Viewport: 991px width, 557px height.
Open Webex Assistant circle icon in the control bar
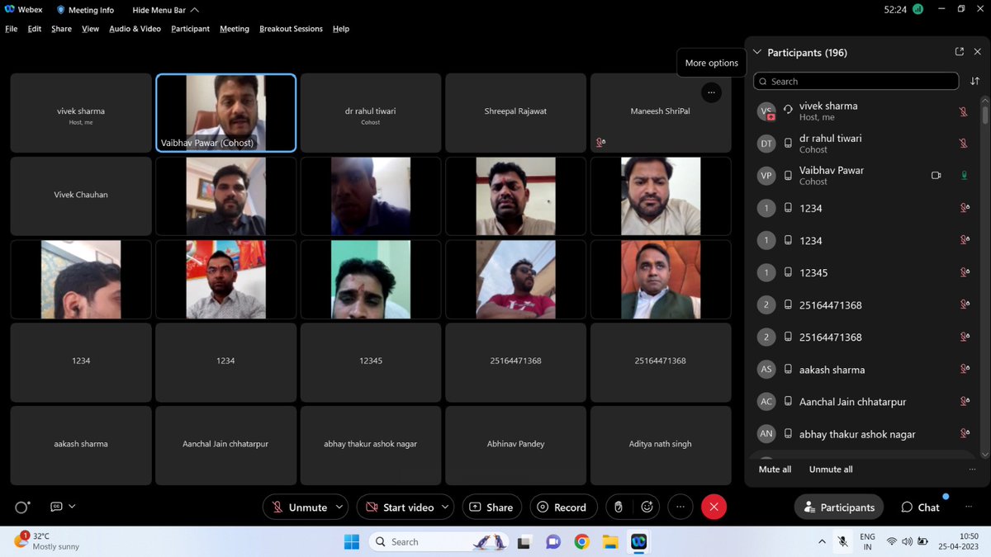[x=22, y=507]
